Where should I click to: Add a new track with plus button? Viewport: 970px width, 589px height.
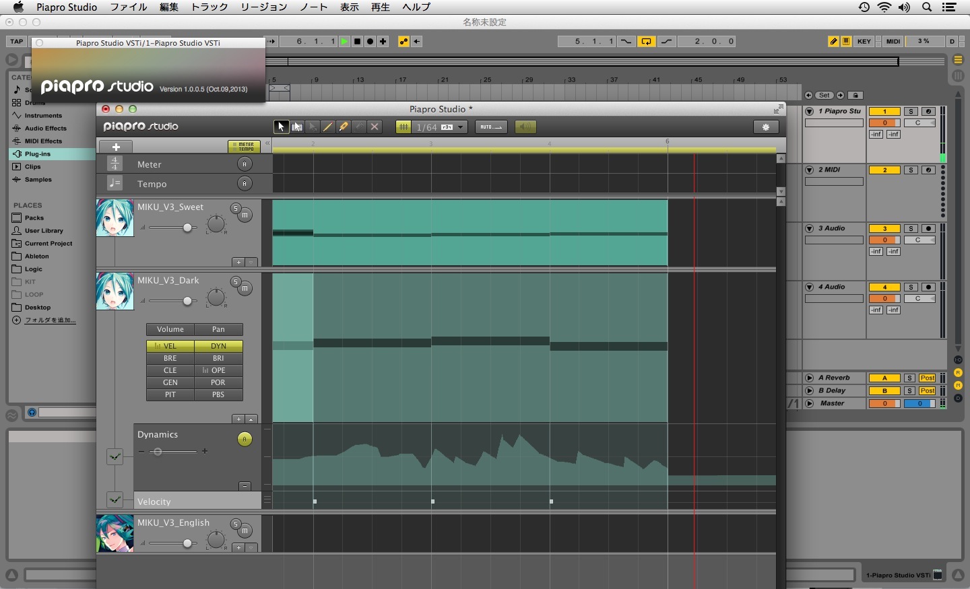click(x=116, y=147)
